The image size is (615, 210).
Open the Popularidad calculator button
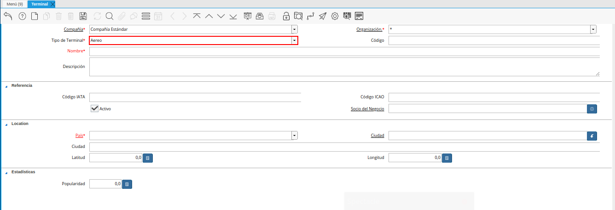[127, 184]
